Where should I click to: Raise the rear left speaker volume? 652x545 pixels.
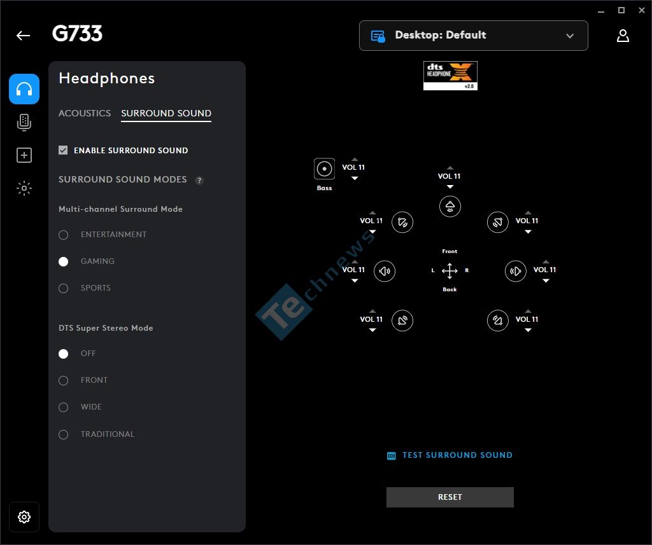(x=372, y=311)
